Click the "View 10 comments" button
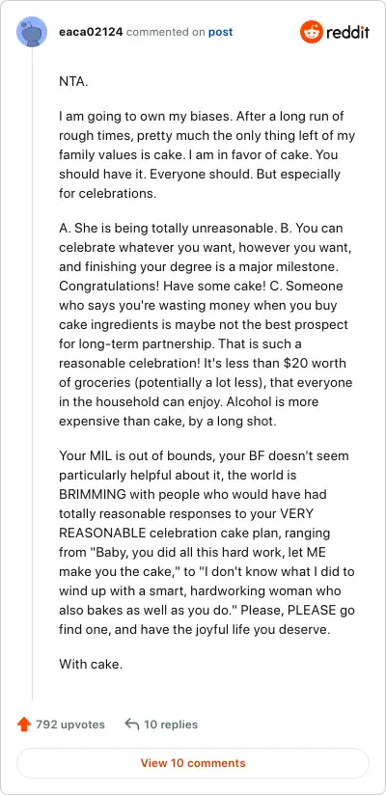 (193, 762)
